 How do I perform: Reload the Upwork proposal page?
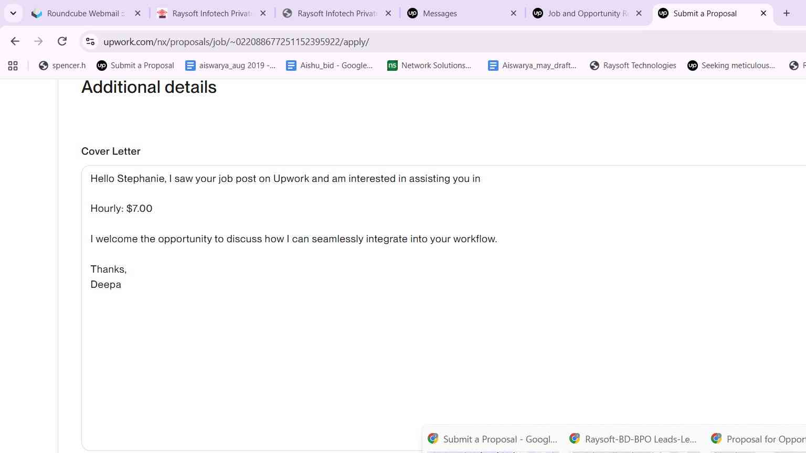tap(62, 41)
